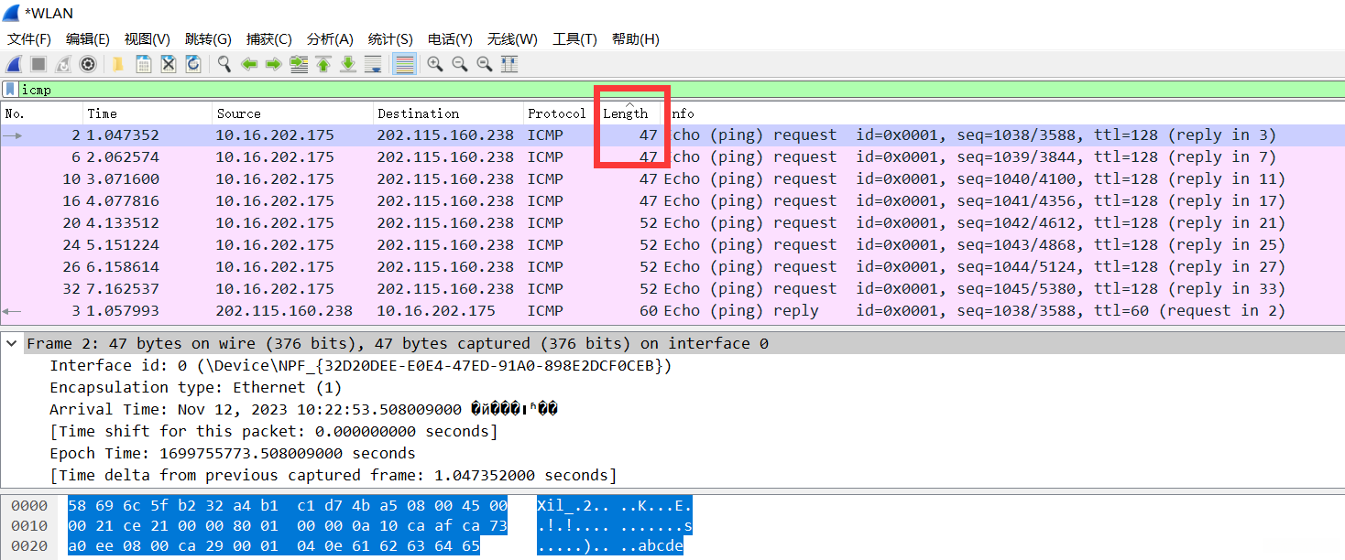Select packet No. 10 at time 3.071600

[x=672, y=179]
